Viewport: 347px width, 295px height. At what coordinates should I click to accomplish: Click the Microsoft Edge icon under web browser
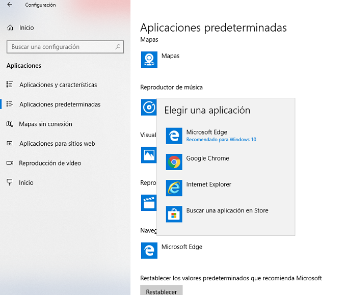point(149,251)
